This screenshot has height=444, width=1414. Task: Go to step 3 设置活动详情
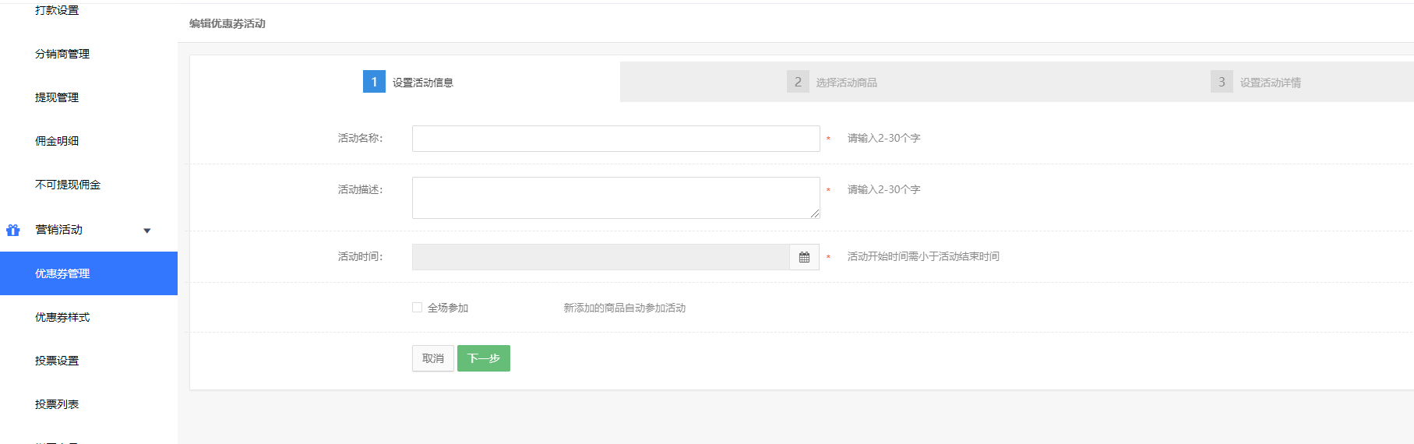[x=1255, y=82]
